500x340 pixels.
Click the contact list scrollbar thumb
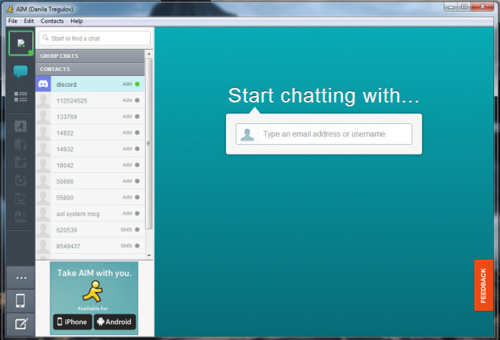coord(149,143)
